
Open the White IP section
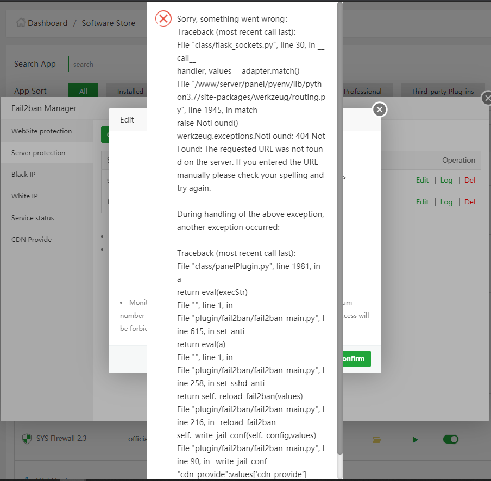click(46, 196)
